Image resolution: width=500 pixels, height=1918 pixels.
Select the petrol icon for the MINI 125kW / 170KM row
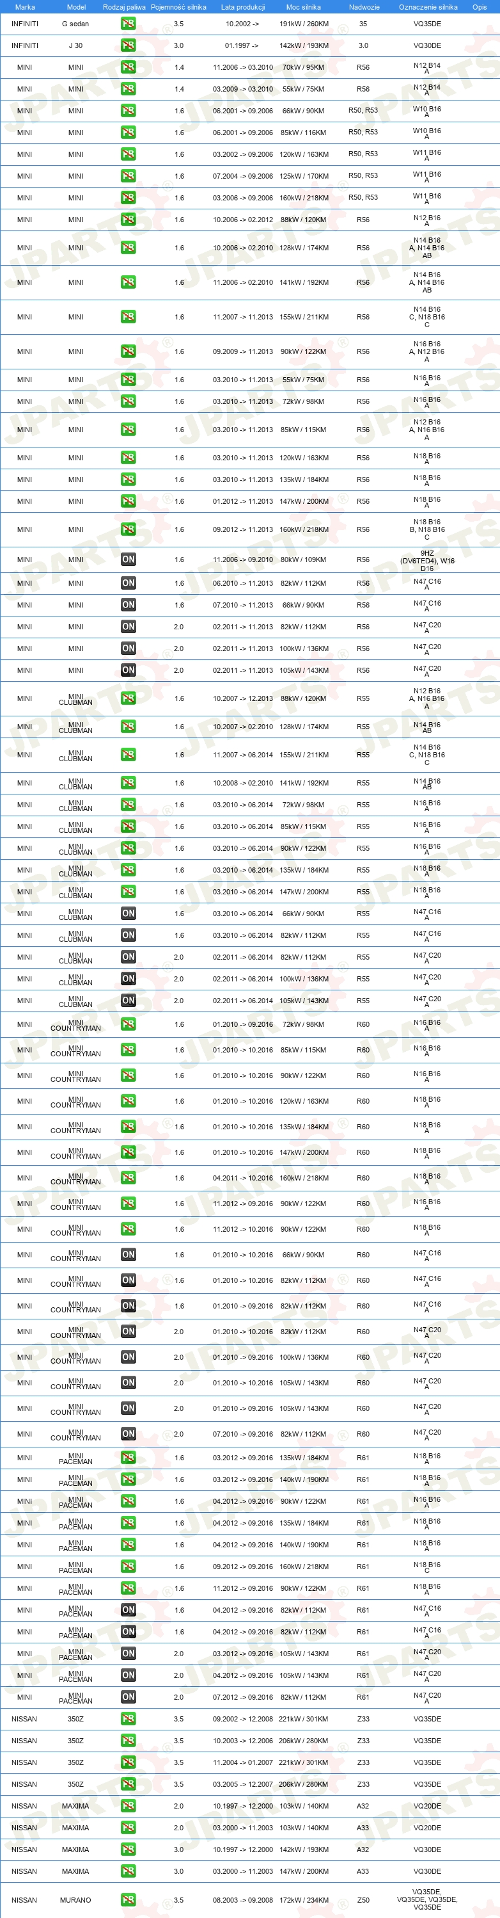click(128, 177)
